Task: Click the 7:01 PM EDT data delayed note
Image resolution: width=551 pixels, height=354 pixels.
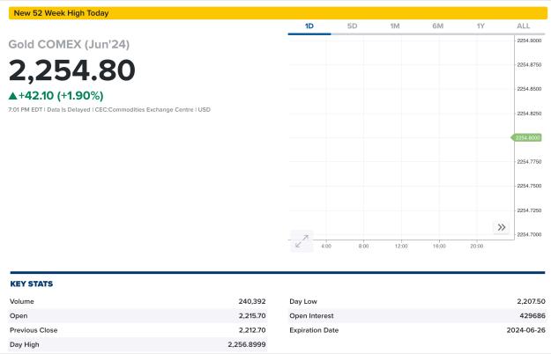Action: point(109,110)
